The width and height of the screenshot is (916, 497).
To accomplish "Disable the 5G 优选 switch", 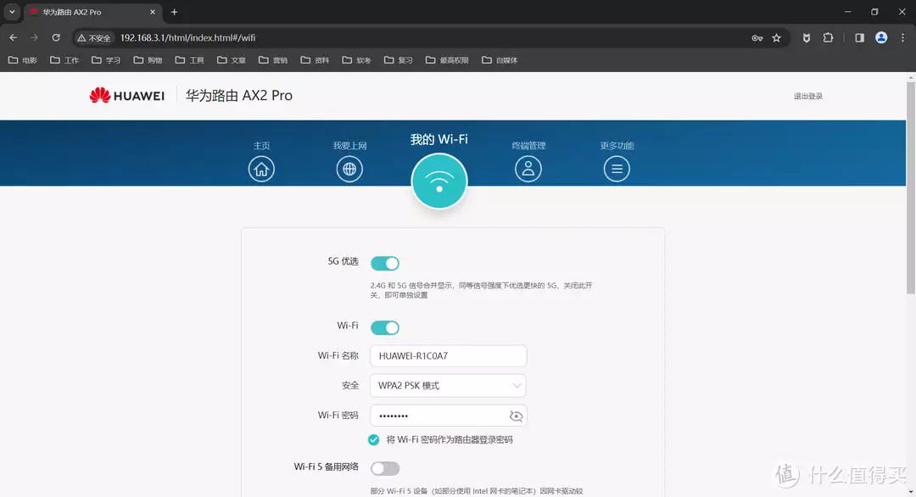I will coord(385,264).
